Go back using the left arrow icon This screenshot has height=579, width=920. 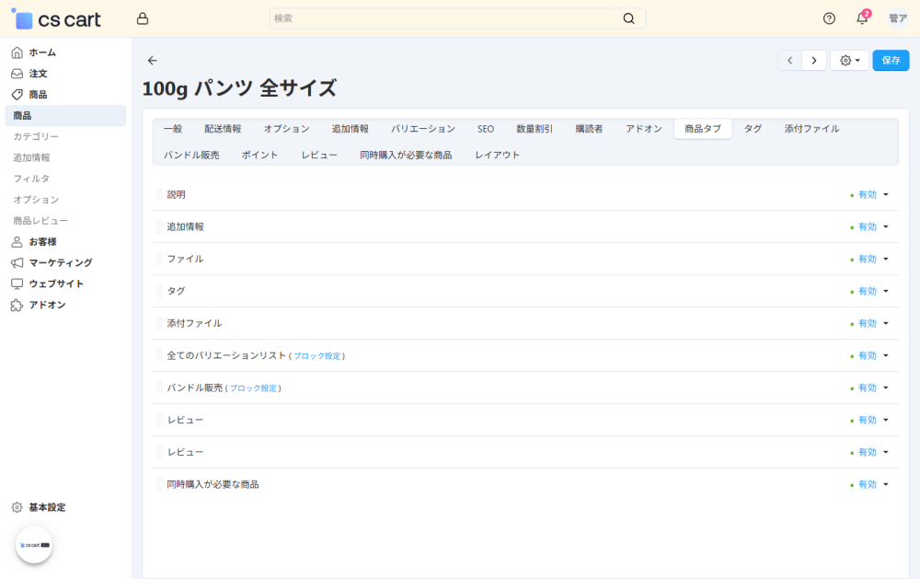click(x=153, y=61)
